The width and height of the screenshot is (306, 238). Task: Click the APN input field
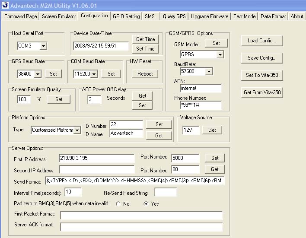click(x=201, y=88)
